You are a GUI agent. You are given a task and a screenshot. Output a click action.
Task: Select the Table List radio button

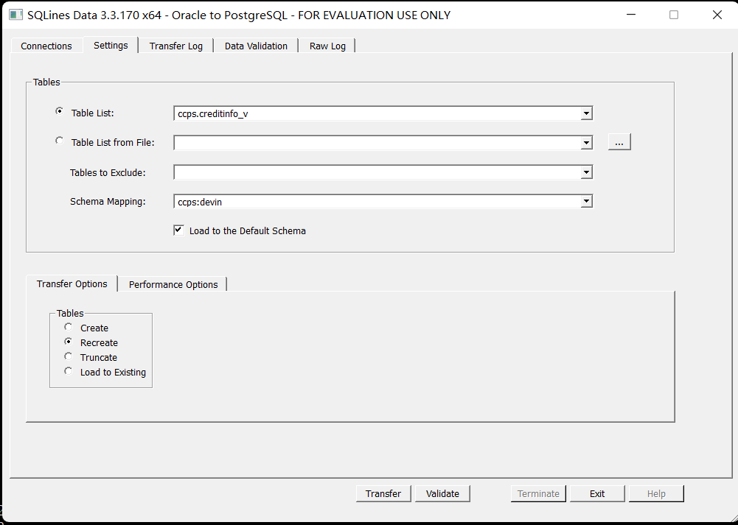[59, 111]
